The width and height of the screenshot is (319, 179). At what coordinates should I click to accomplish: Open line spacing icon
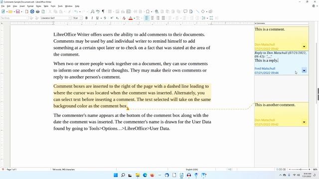click(203, 18)
